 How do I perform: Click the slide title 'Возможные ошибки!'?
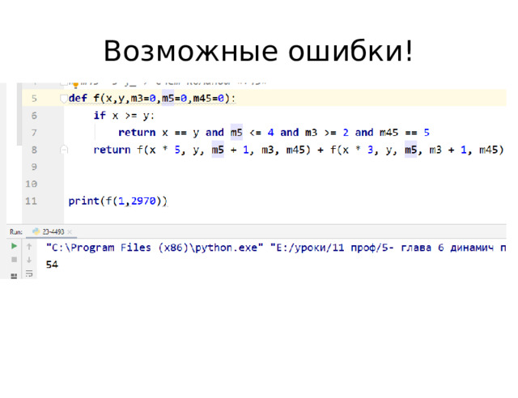coord(258,51)
